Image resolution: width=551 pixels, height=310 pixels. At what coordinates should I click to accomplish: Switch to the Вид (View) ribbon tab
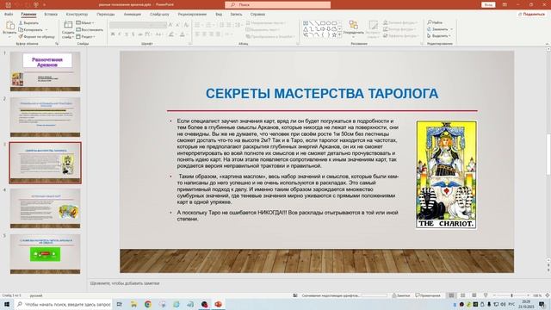tap(219, 15)
